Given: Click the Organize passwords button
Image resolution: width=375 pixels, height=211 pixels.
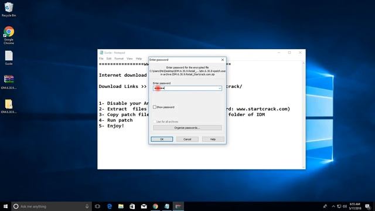Looking at the screenshot, I should coord(187,128).
